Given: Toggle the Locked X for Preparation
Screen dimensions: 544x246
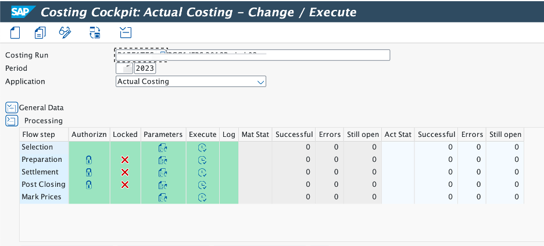Looking at the screenshot, I should pyautogui.click(x=125, y=160).
